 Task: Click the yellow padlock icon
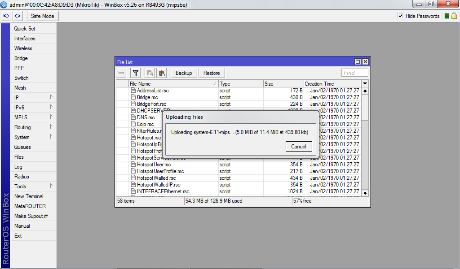454,16
